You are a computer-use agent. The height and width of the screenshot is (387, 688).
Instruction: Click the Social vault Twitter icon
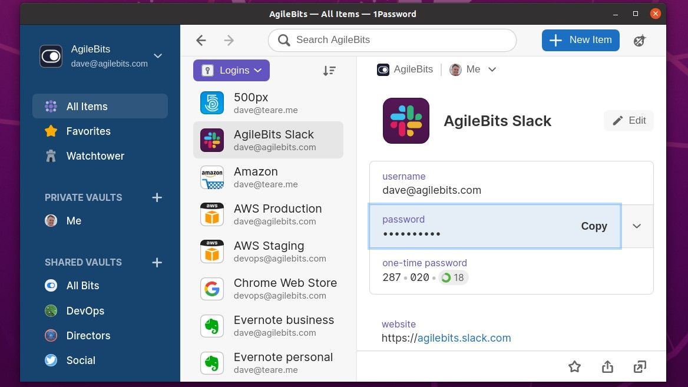(x=51, y=360)
